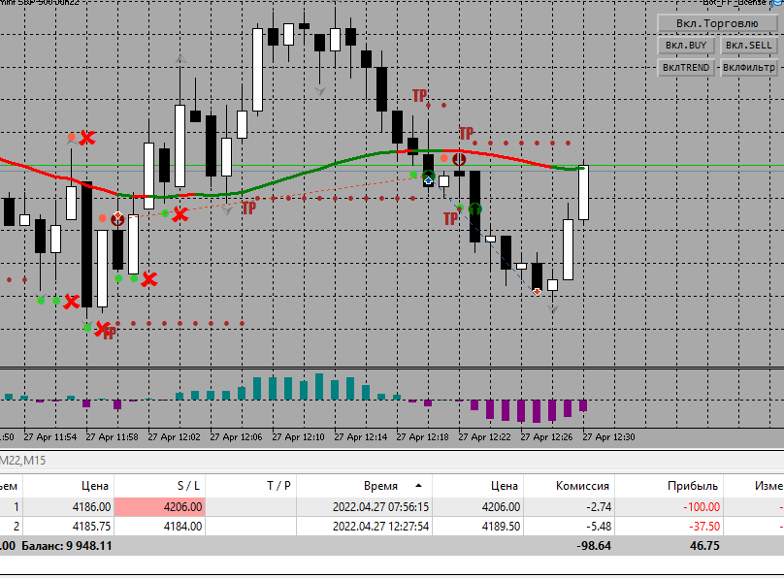
Task: Enable the ВклФильтр button
Action: (x=748, y=67)
